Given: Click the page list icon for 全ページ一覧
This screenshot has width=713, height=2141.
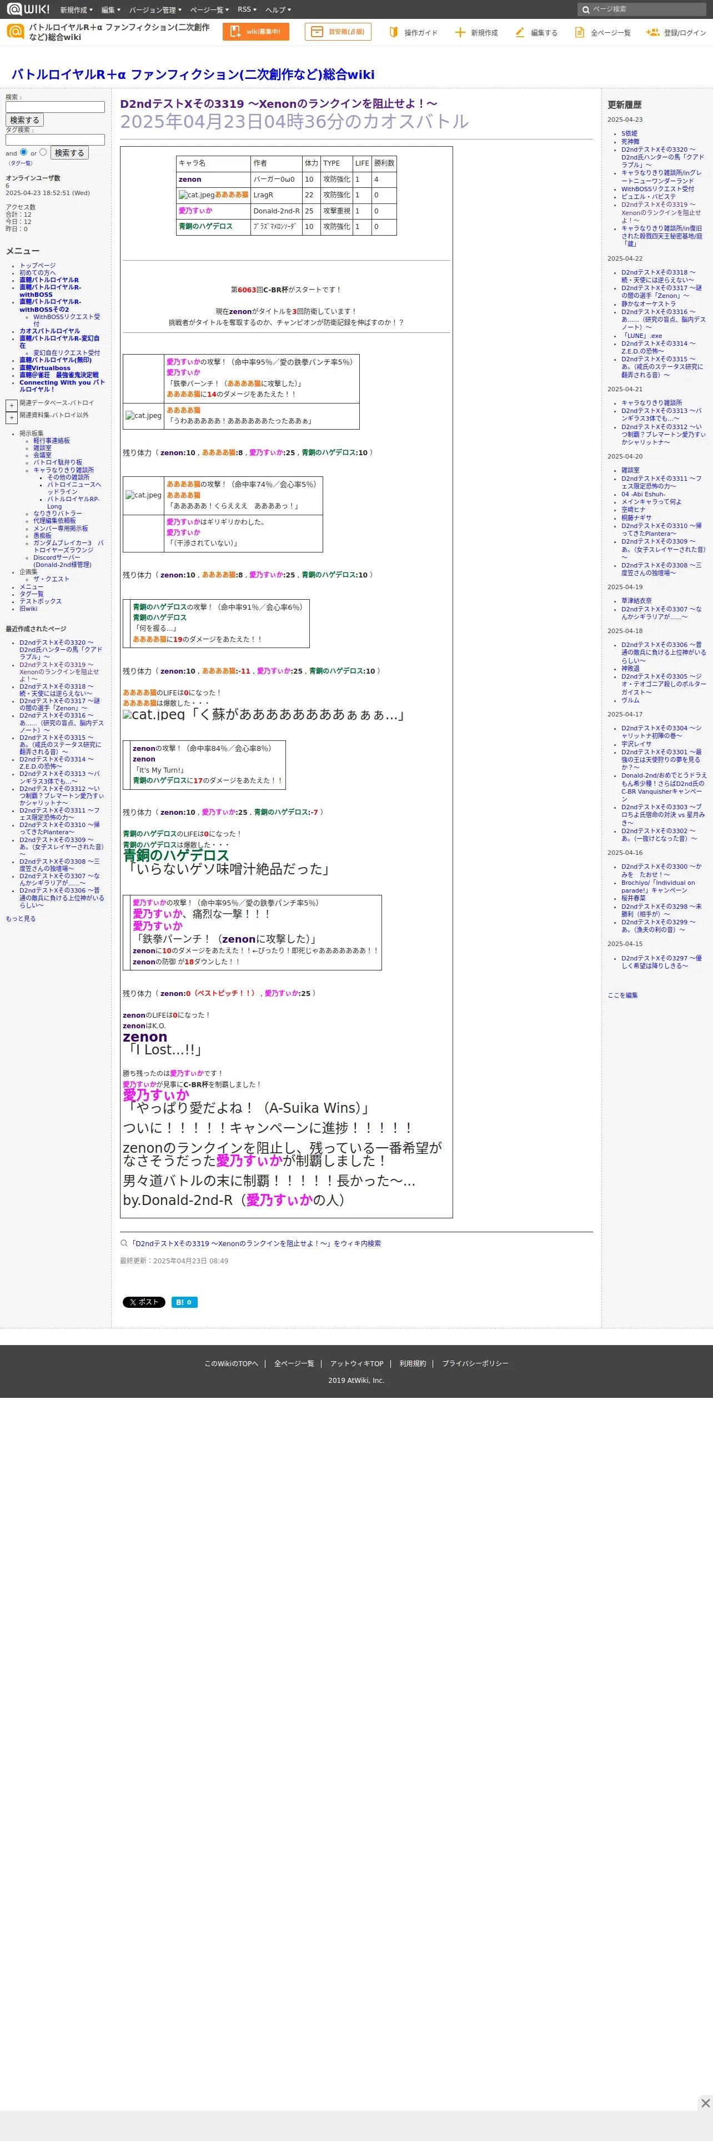Looking at the screenshot, I should click(579, 32).
